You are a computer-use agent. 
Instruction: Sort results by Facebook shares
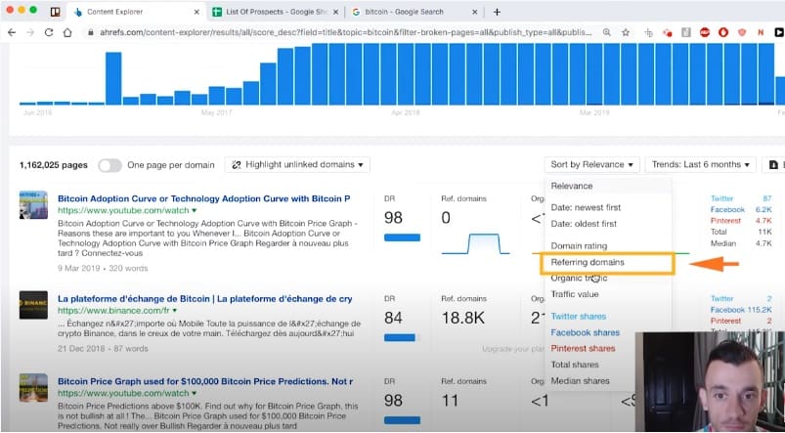click(x=585, y=332)
